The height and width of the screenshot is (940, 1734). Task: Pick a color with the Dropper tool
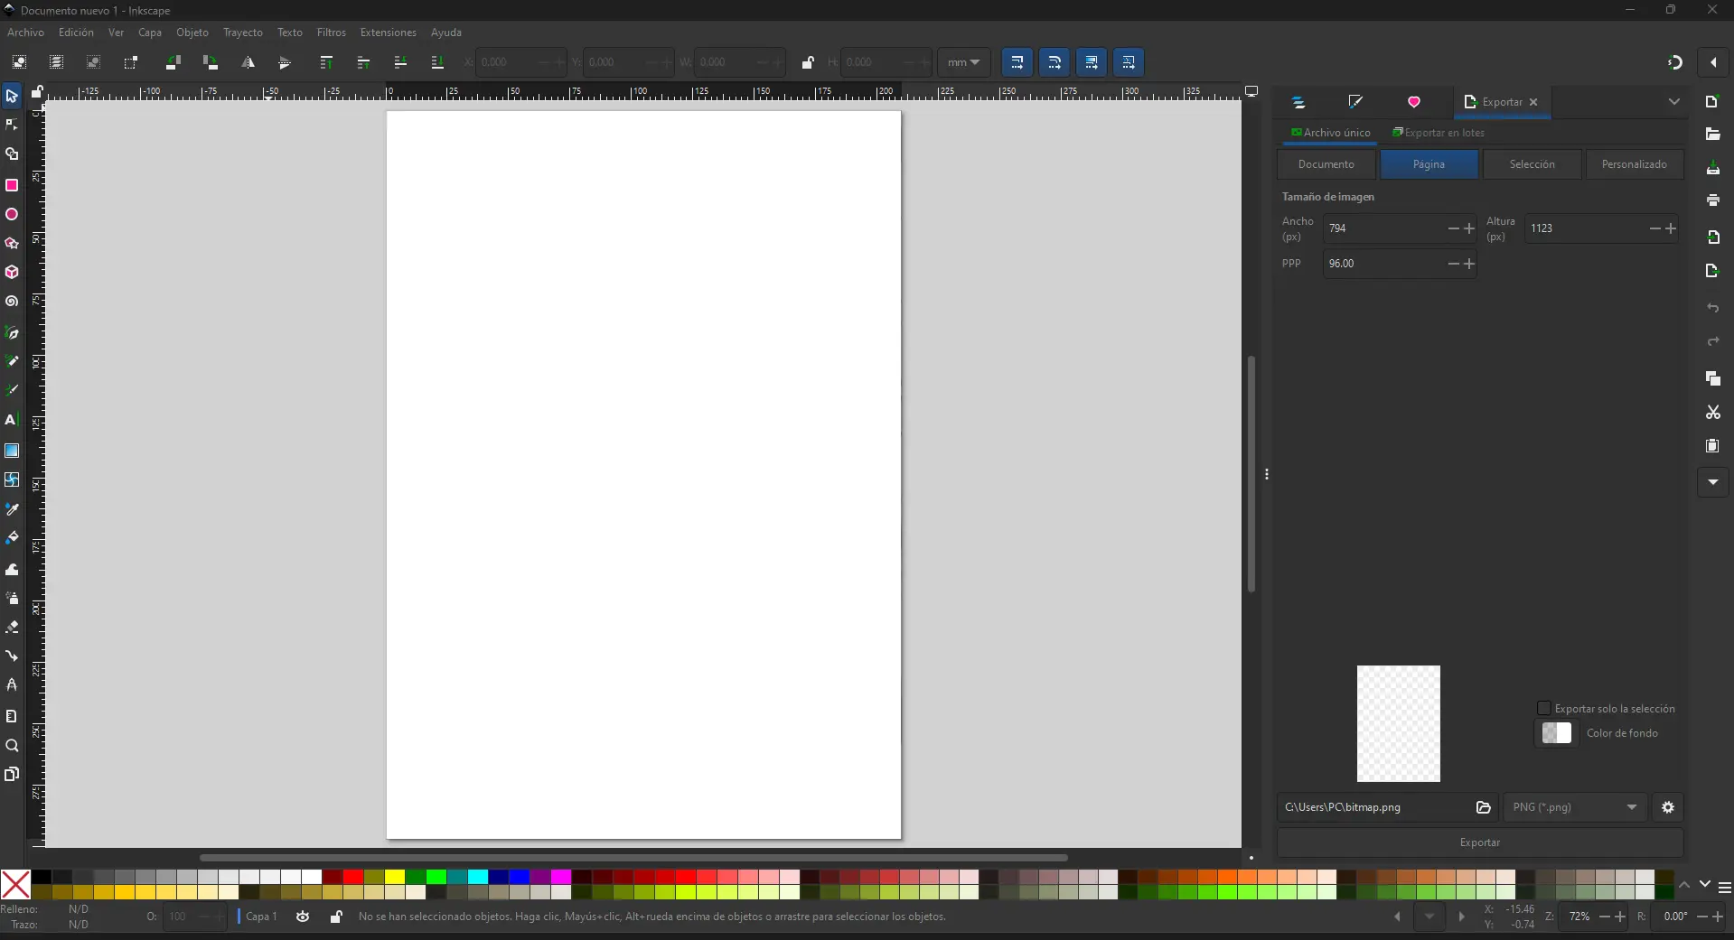pos(12,509)
